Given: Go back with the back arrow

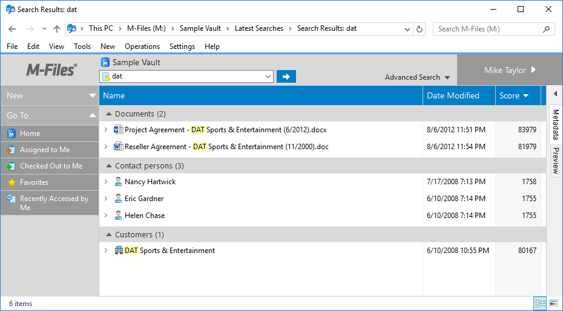Looking at the screenshot, I should point(12,29).
